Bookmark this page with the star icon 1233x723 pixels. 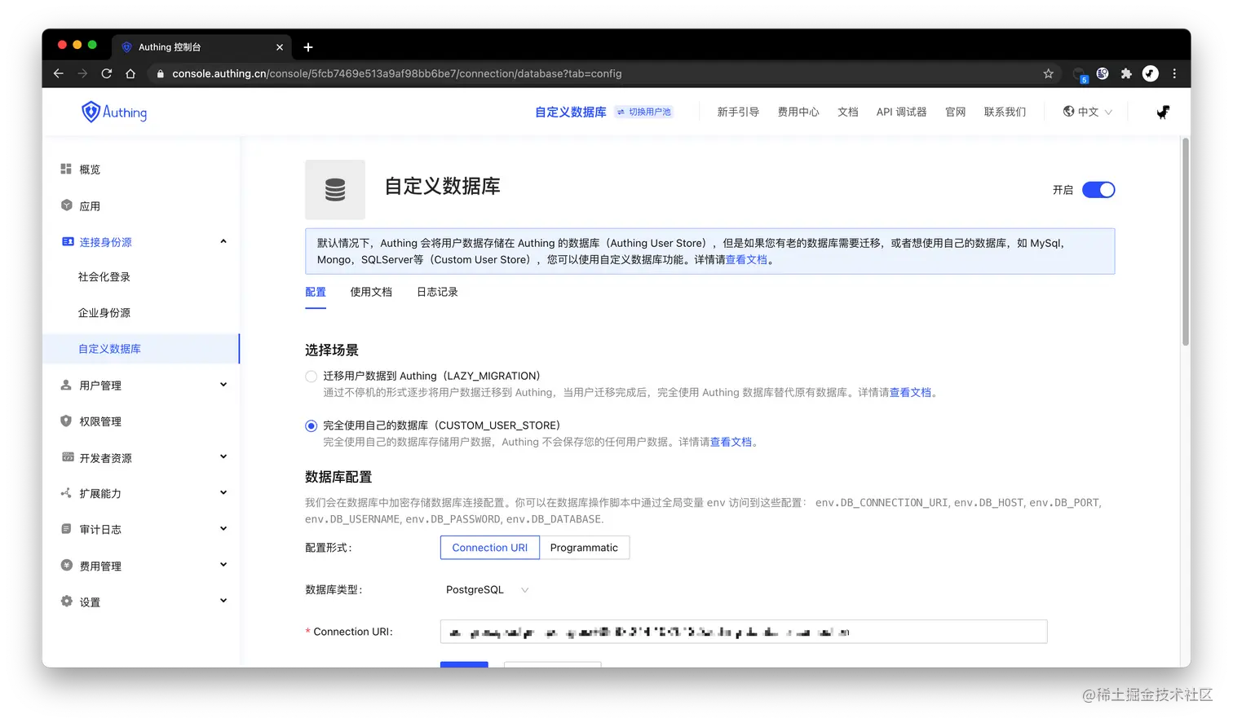click(1049, 73)
